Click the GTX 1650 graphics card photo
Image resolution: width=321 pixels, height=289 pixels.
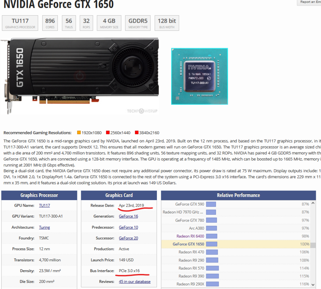click(x=80, y=76)
